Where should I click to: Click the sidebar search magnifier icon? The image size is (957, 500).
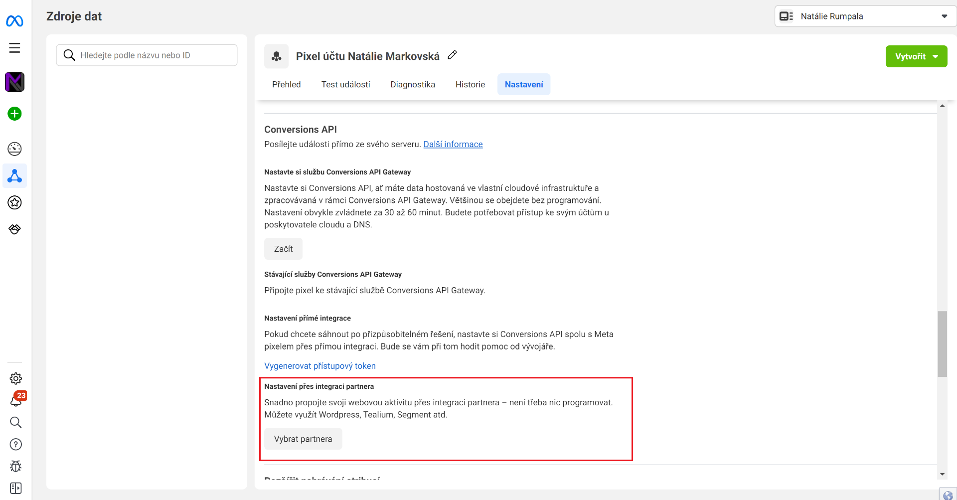tap(16, 422)
